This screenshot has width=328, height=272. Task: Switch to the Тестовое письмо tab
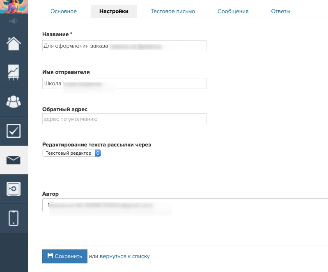(173, 11)
